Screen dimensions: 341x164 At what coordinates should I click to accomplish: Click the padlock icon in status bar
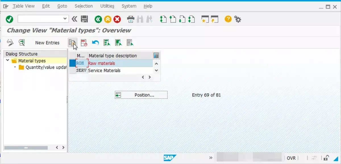[327, 158]
